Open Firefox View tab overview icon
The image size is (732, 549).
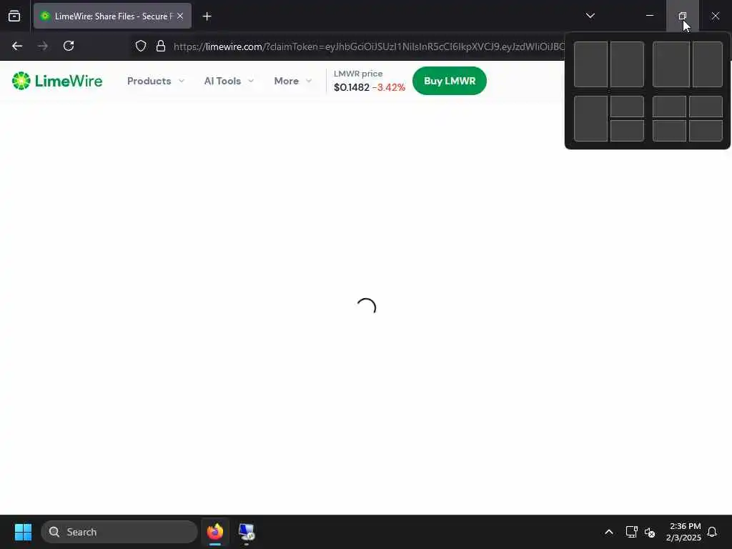click(x=14, y=16)
